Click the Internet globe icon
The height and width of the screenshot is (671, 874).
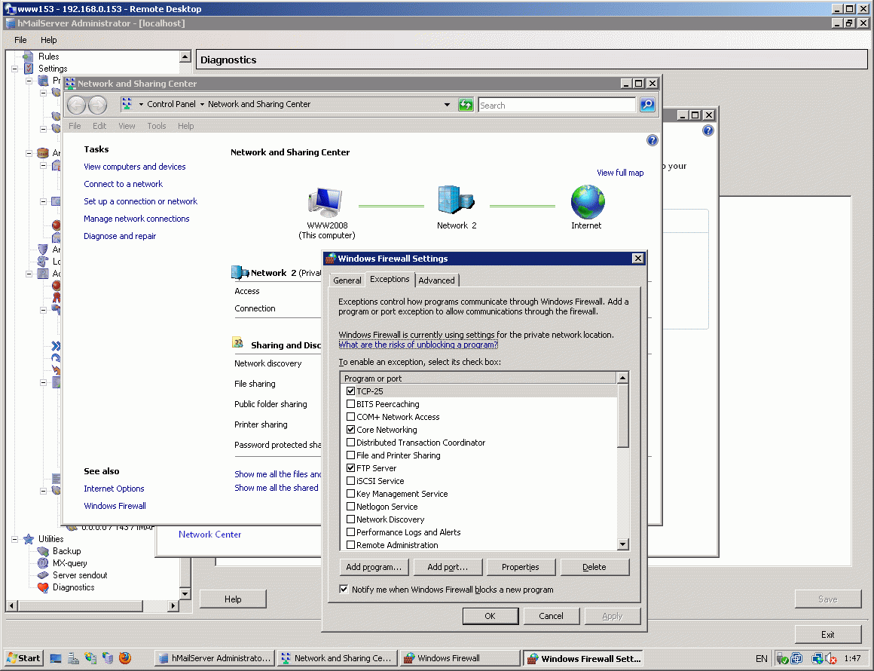click(x=588, y=201)
